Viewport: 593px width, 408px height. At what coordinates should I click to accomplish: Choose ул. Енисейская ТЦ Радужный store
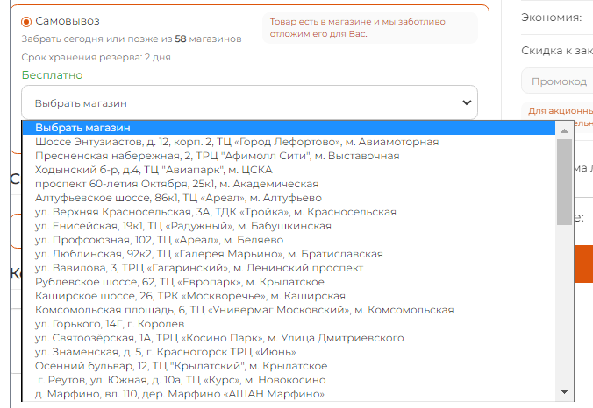pyautogui.click(x=183, y=226)
